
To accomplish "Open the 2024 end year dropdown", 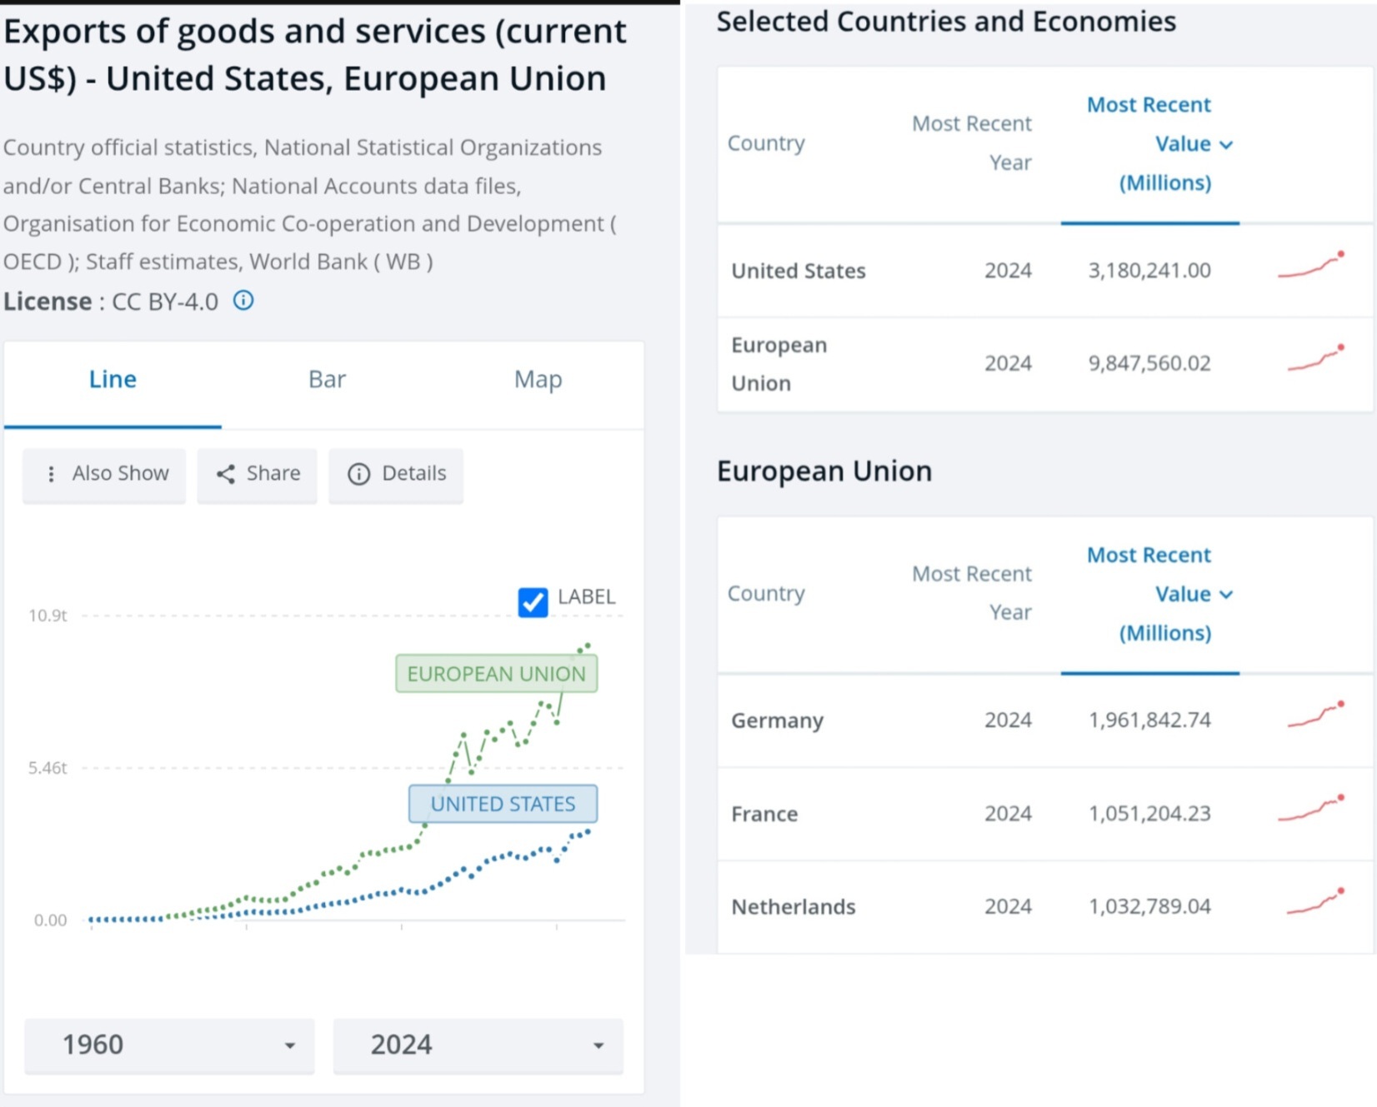I will click(x=478, y=1045).
